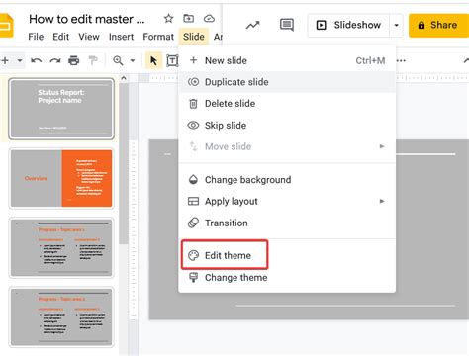Choose Delete slide

[287, 104]
